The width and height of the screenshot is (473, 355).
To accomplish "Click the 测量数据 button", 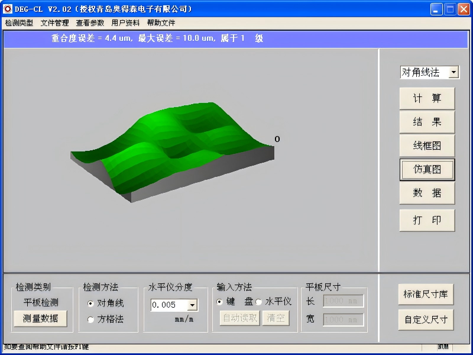I will tap(40, 318).
